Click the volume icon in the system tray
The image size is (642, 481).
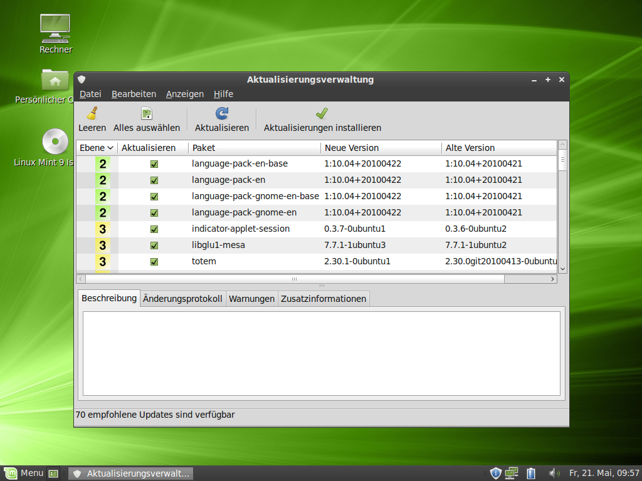click(554, 473)
